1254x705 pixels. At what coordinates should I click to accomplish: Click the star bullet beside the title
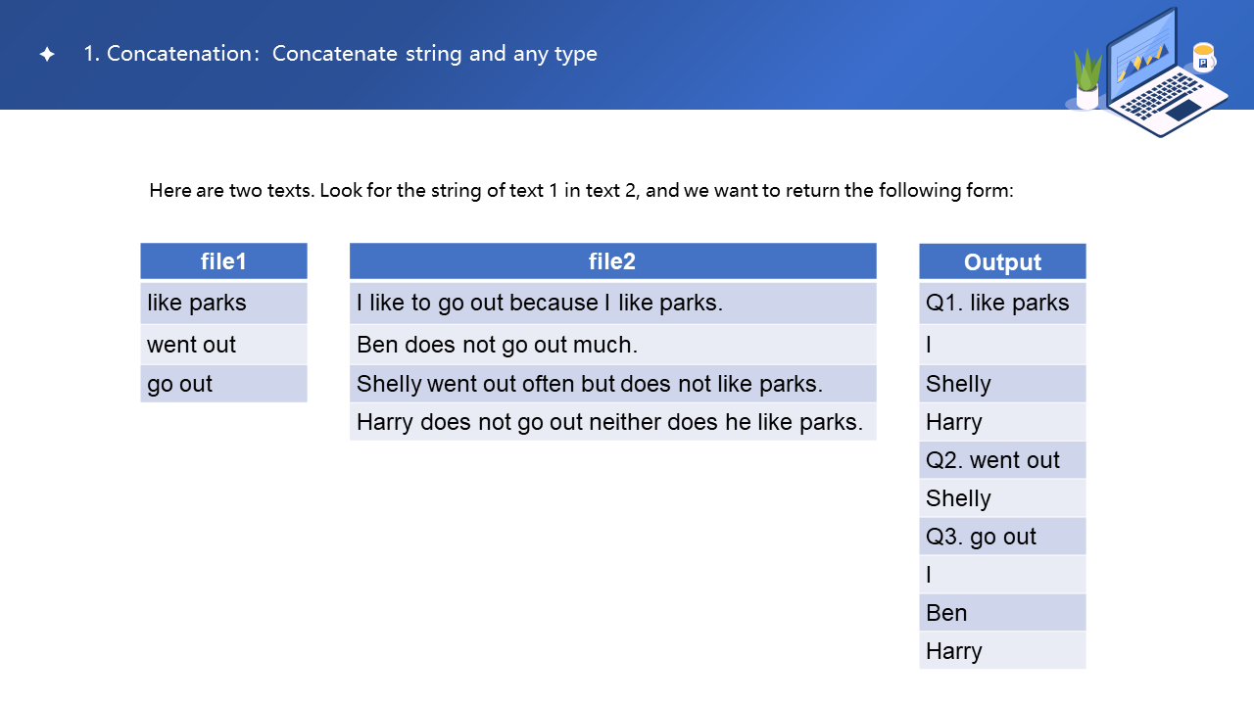47,55
